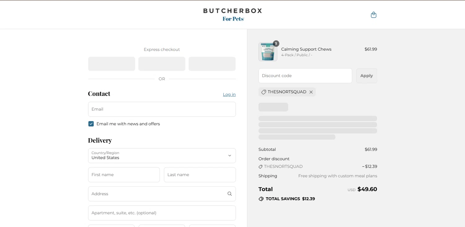Remove the THESNORTSQUAD discount code chip
This screenshot has width=465, height=227.
[x=311, y=92]
